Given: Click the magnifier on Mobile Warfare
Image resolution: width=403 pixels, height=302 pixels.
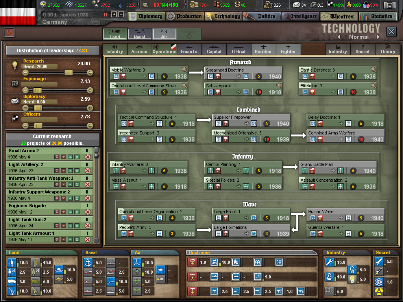Looking at the screenshot, I should [x=185, y=70].
